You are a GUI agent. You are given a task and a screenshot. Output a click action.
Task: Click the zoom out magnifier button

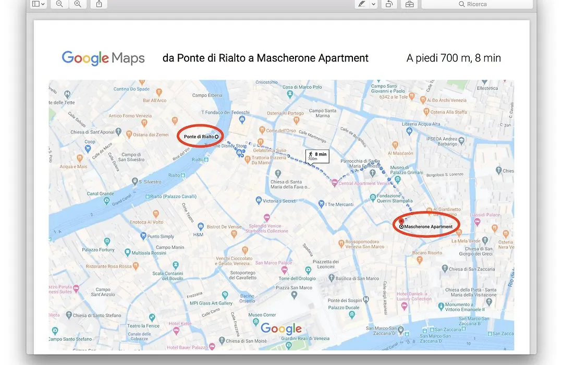pyautogui.click(x=59, y=4)
